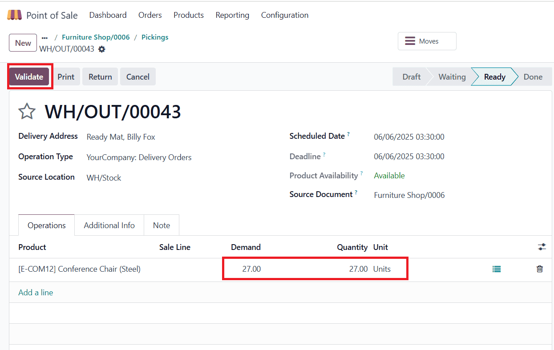The height and width of the screenshot is (350, 554).
Task: Click the Unit column header
Action: [380, 247]
